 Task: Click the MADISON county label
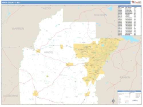100,15
